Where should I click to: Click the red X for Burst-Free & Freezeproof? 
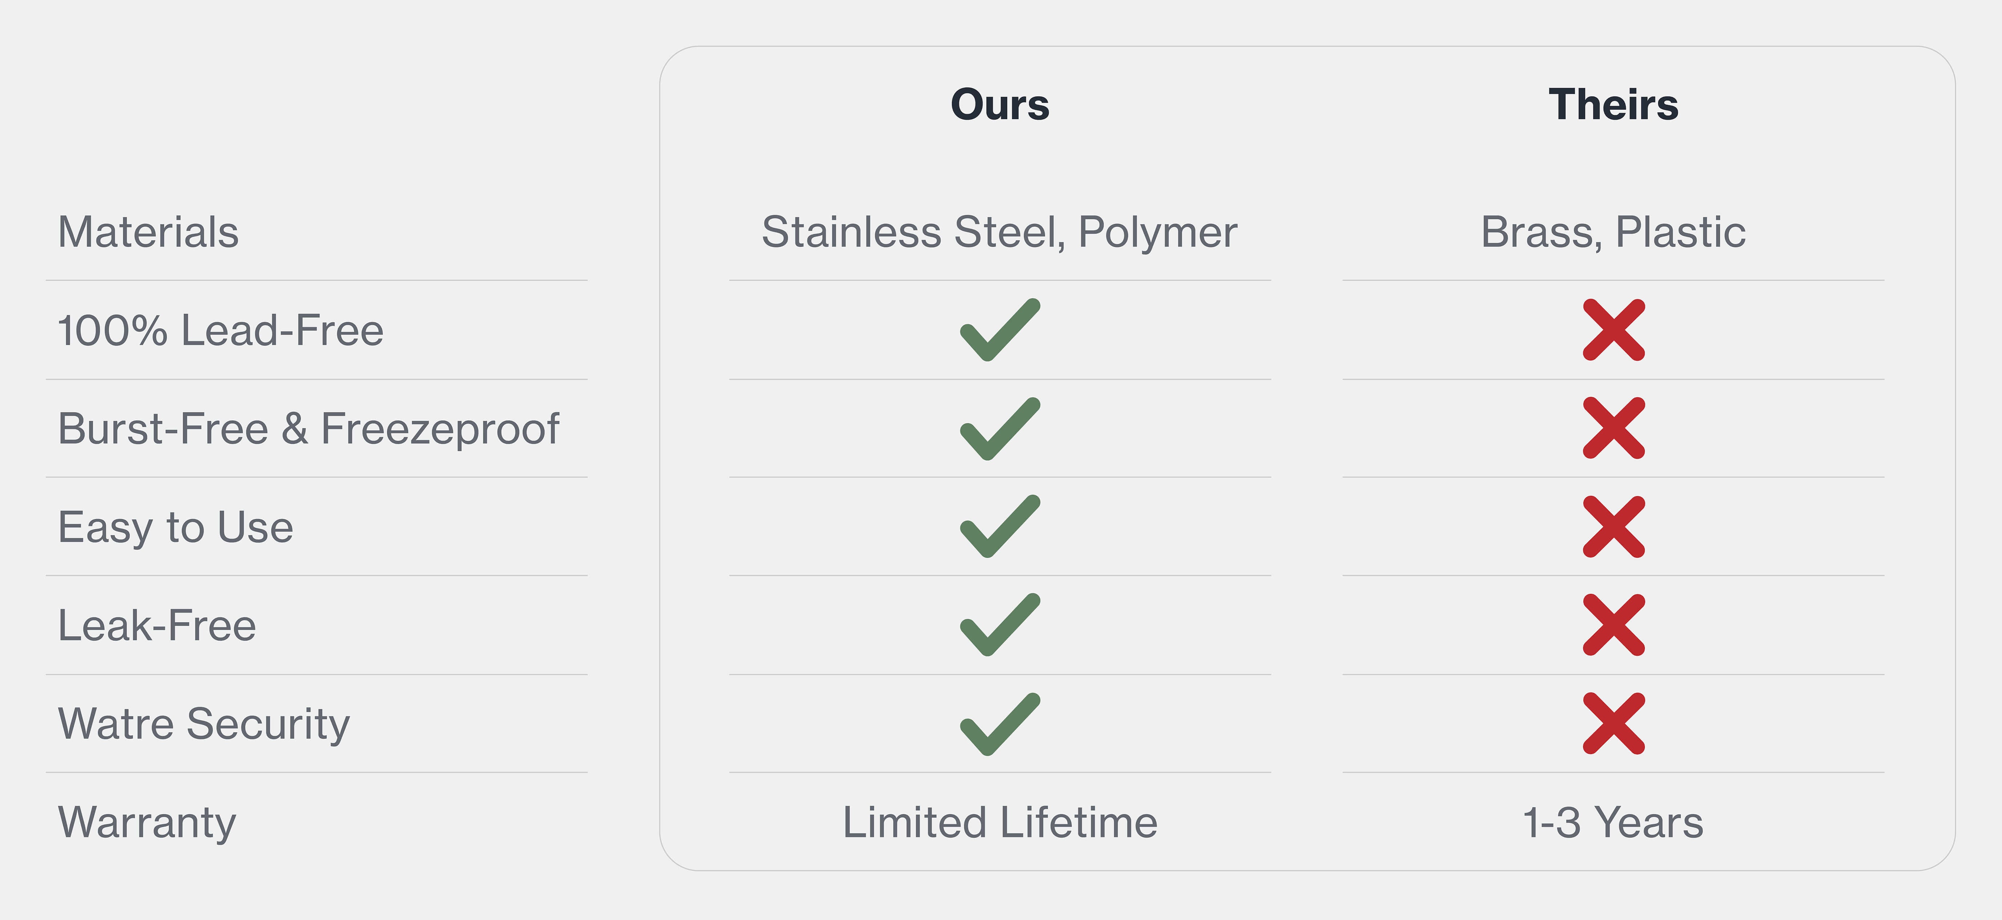1614,428
